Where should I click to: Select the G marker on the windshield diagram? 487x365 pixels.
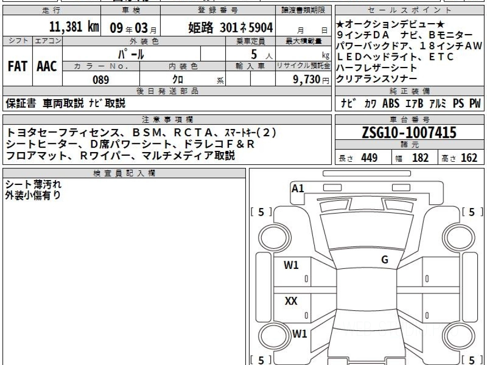[x=385, y=260]
